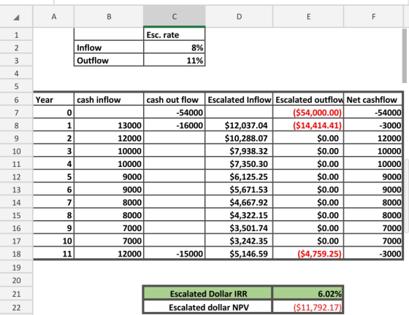Click the vertical scrollbar thumb
The width and height of the screenshot is (409, 315).
click(x=405, y=56)
